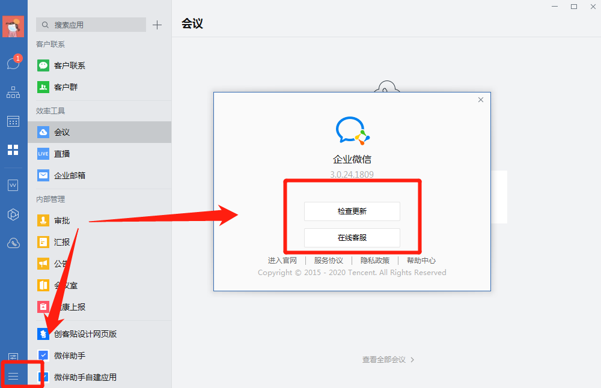
Task: Open 微伴助手 app
Action: [x=100, y=356]
